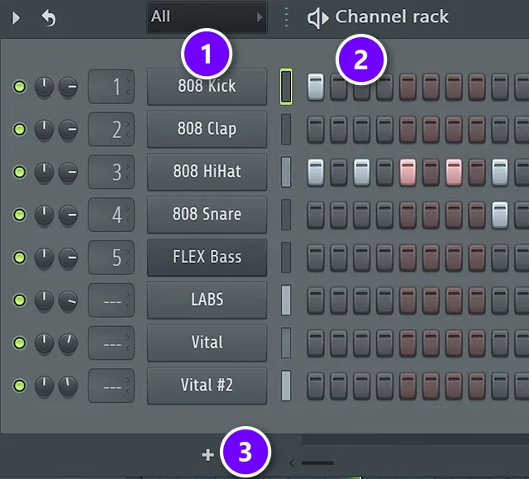Viewport: 529px width, 479px height.
Task: Turn off the first 808 HiHat step
Action: click(x=316, y=172)
